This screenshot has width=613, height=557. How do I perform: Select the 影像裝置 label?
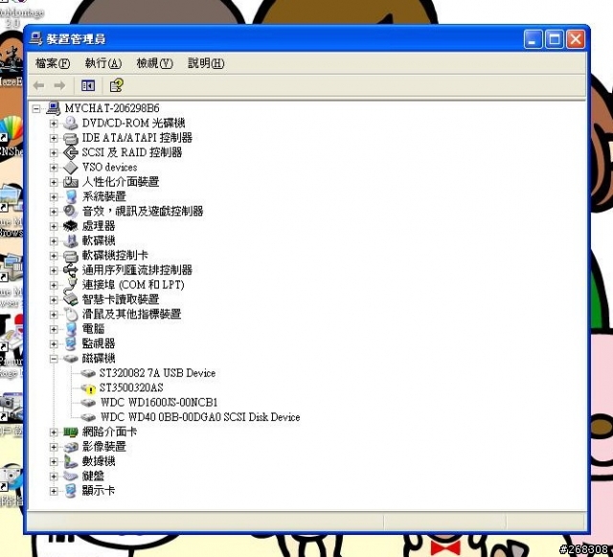pyautogui.click(x=104, y=447)
